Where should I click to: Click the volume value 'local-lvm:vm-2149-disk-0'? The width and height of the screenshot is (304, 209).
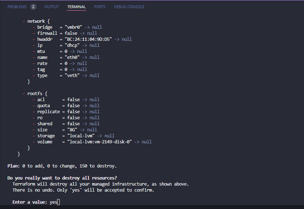99,142
